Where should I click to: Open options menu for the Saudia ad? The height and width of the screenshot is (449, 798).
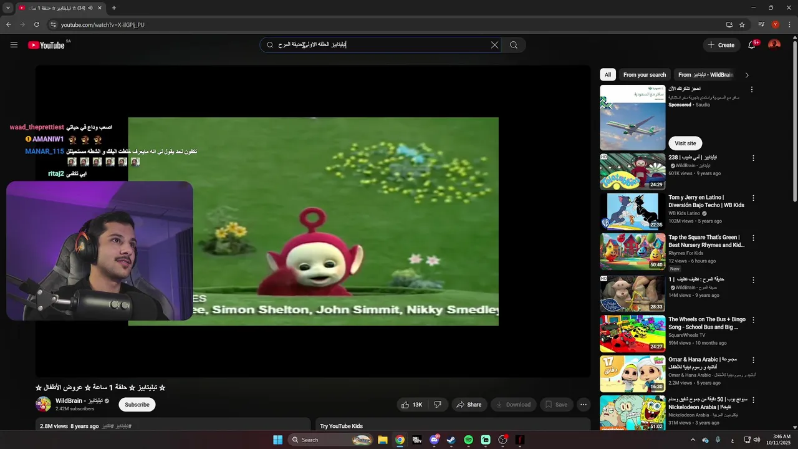tap(752, 89)
